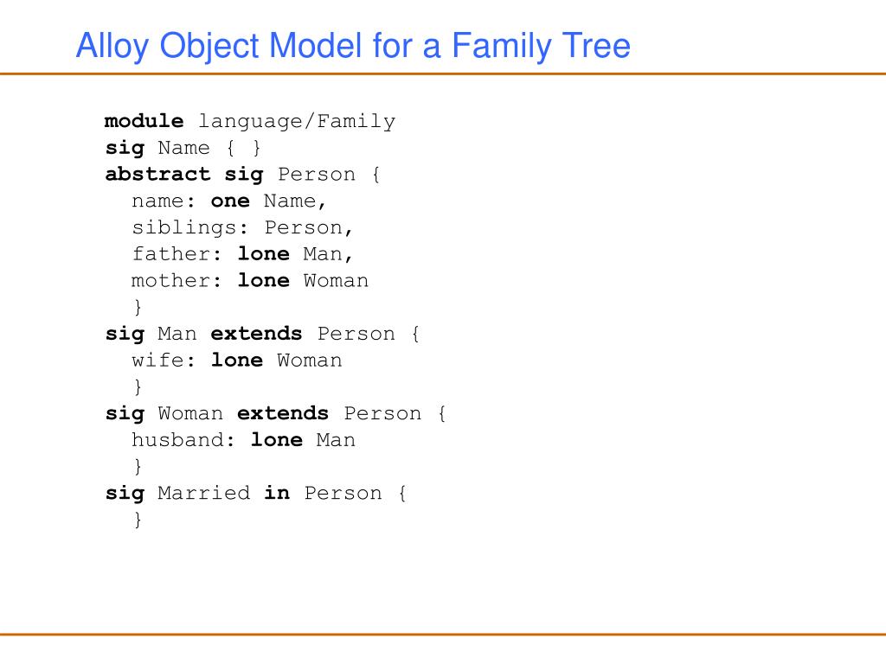Click the 'abstract' keyword
The width and height of the screenshot is (886, 664).
pos(157,174)
